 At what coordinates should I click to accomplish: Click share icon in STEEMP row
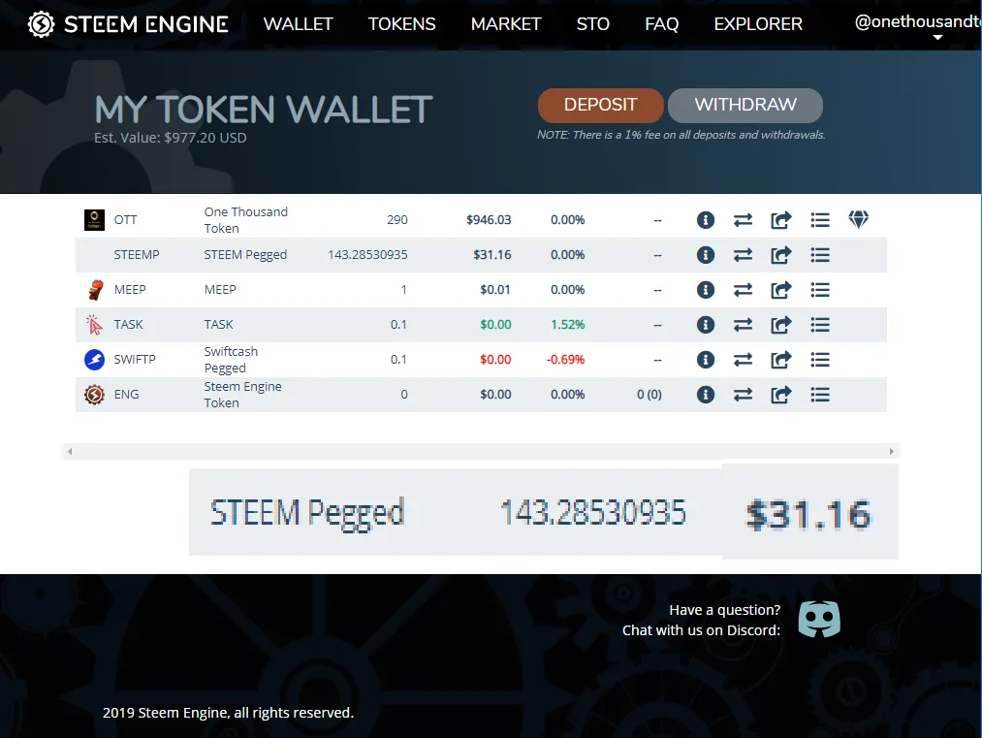click(781, 255)
